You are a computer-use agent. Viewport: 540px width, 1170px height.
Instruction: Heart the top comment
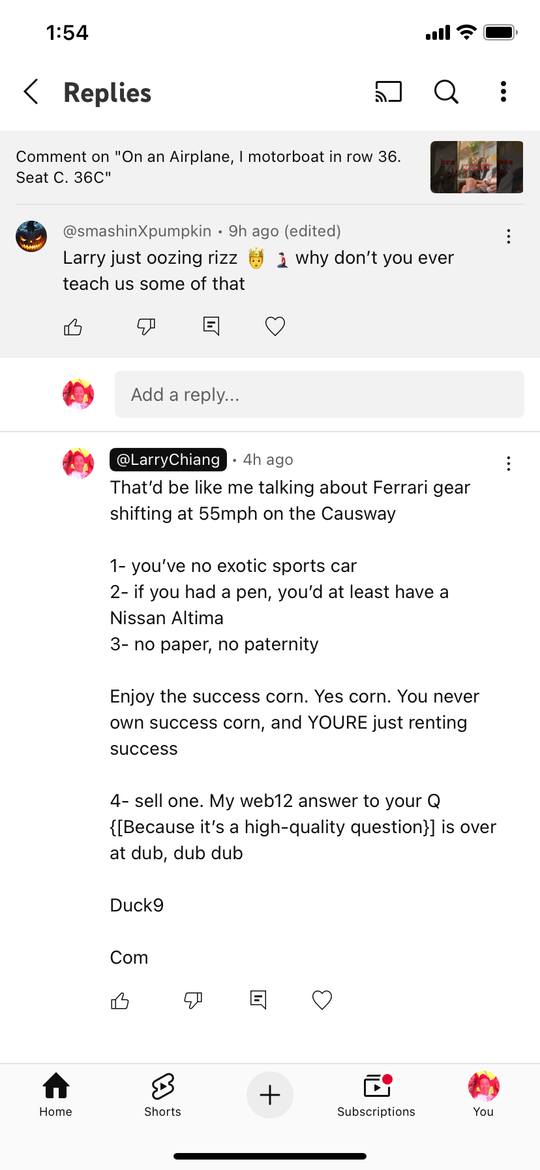[275, 326]
